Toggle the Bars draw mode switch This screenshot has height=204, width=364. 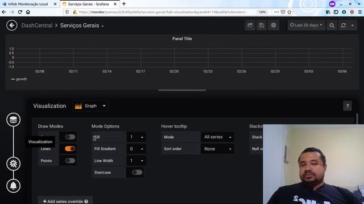click(70, 137)
